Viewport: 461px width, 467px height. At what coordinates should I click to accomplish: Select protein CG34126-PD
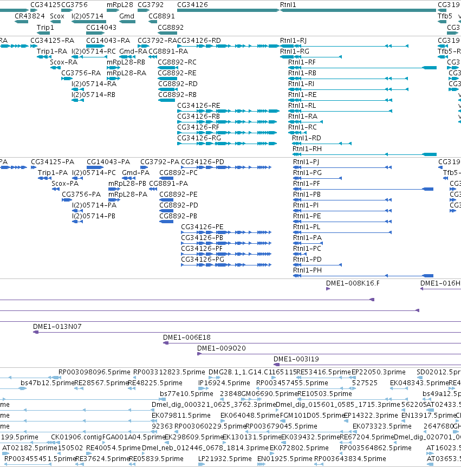coord(203,162)
